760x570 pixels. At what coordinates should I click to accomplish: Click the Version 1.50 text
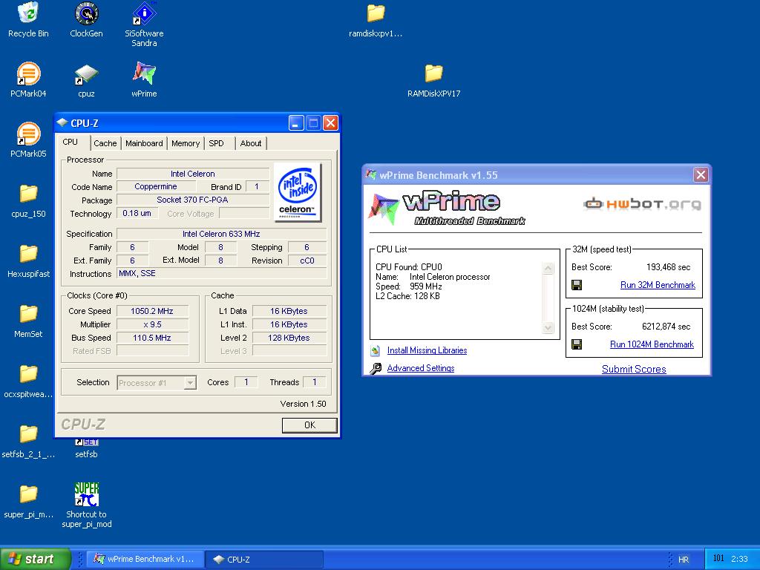(x=303, y=404)
